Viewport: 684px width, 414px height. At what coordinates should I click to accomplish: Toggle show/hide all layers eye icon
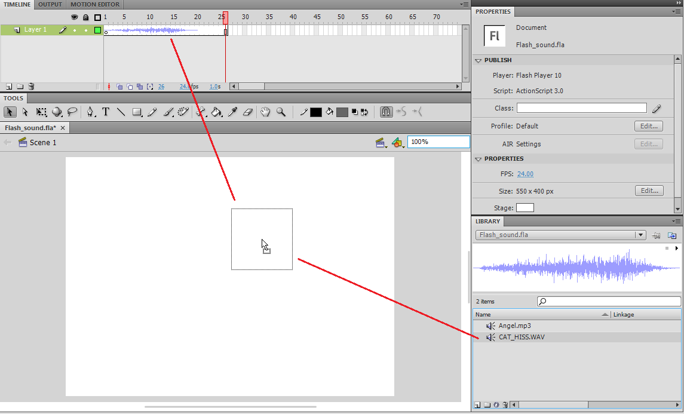(75, 17)
